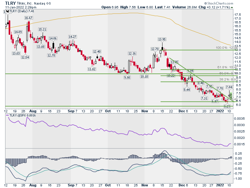The width and height of the screenshot is (250, 188).
Task: Click the 14.06 price label
Action: tap(53, 38)
